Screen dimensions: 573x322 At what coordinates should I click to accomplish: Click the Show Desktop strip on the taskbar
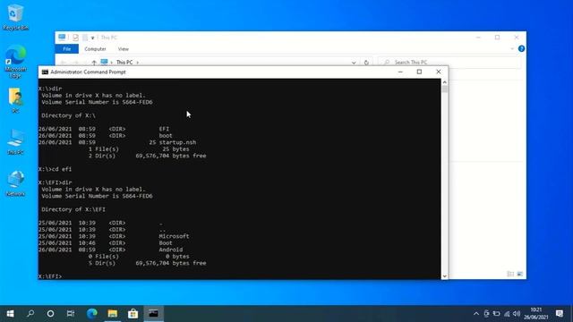coord(571,314)
